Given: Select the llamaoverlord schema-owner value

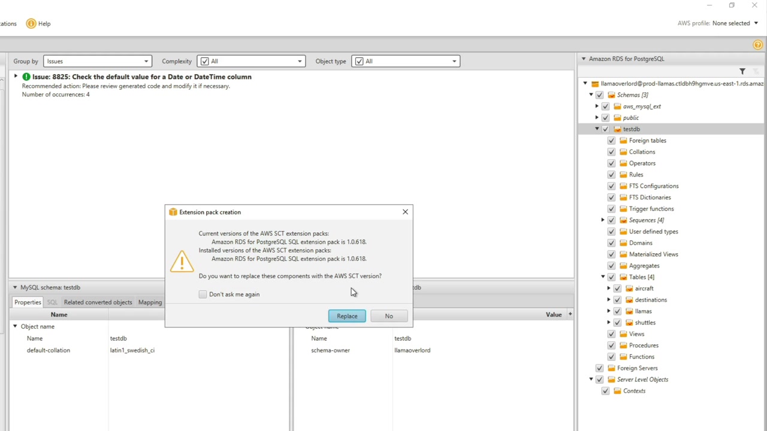Looking at the screenshot, I should point(412,350).
